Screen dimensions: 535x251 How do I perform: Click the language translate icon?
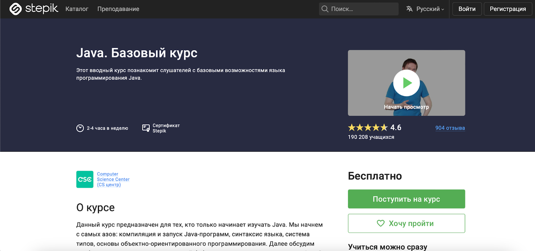tap(409, 9)
